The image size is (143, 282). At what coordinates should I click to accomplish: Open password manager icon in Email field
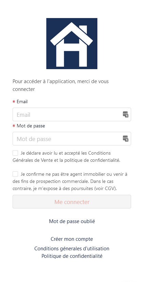(126, 114)
